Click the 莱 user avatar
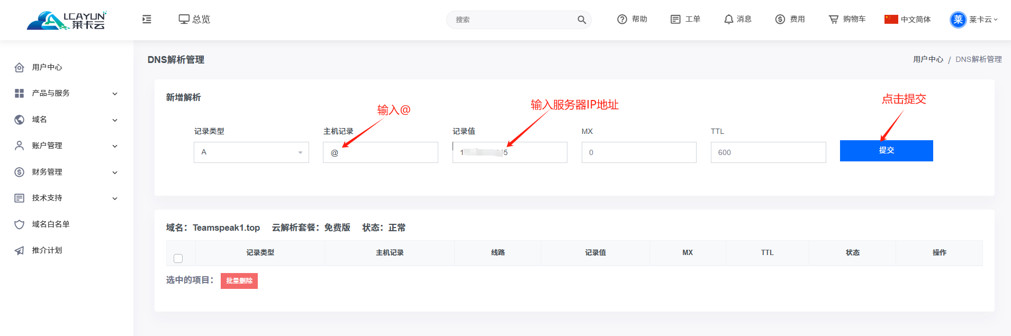The image size is (1011, 336). tap(958, 20)
